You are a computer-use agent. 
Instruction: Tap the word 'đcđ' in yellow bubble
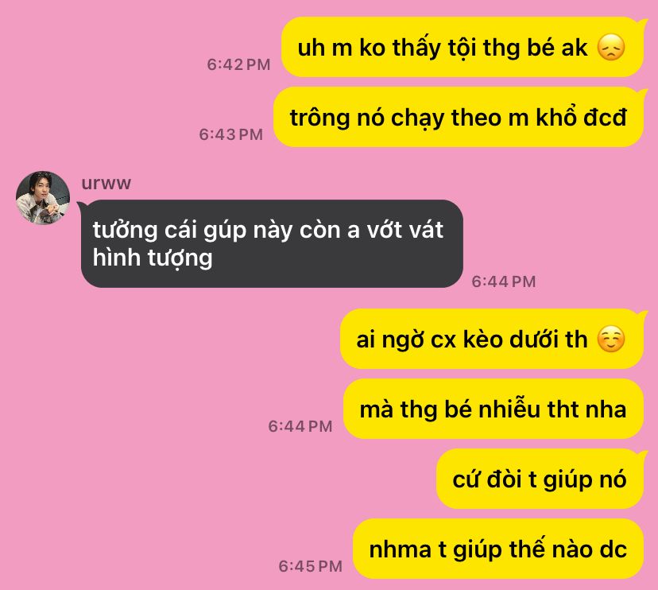pyautogui.click(x=605, y=117)
